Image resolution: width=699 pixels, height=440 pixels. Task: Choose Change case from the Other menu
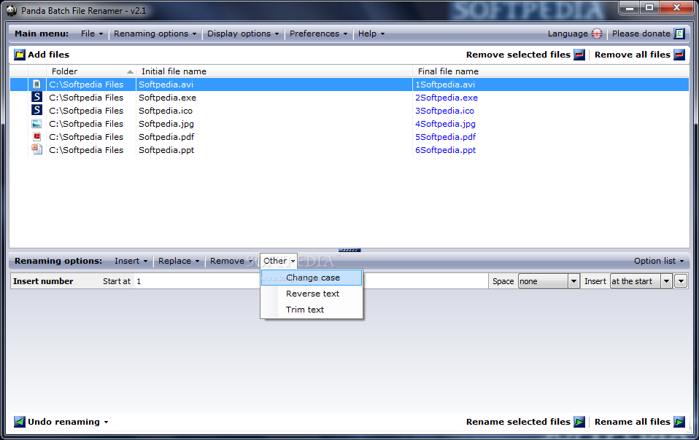[x=311, y=278]
